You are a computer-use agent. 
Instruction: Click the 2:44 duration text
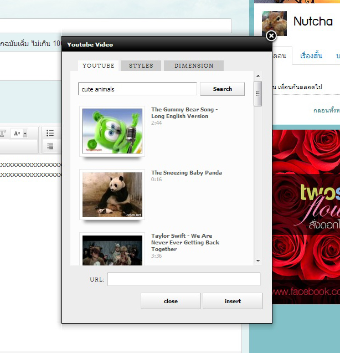coord(156,122)
